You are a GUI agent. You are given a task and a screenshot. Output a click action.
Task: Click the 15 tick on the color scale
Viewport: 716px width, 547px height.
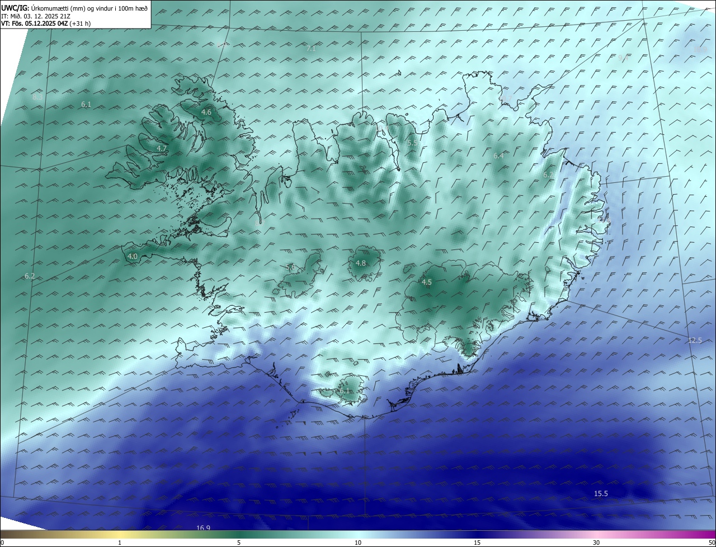477,543
